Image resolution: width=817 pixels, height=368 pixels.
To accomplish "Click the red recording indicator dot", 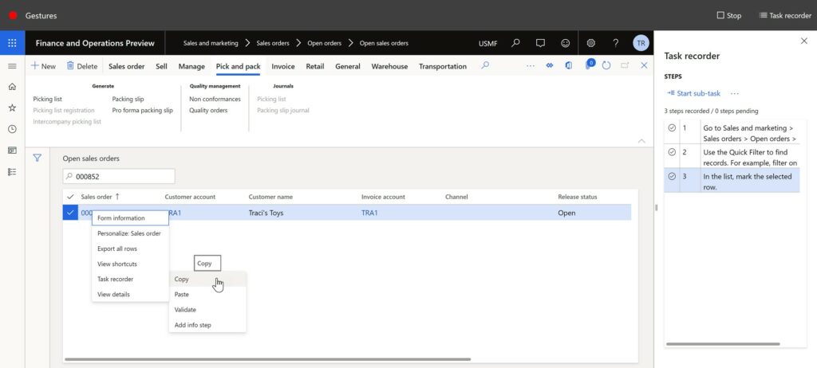I will point(13,16).
